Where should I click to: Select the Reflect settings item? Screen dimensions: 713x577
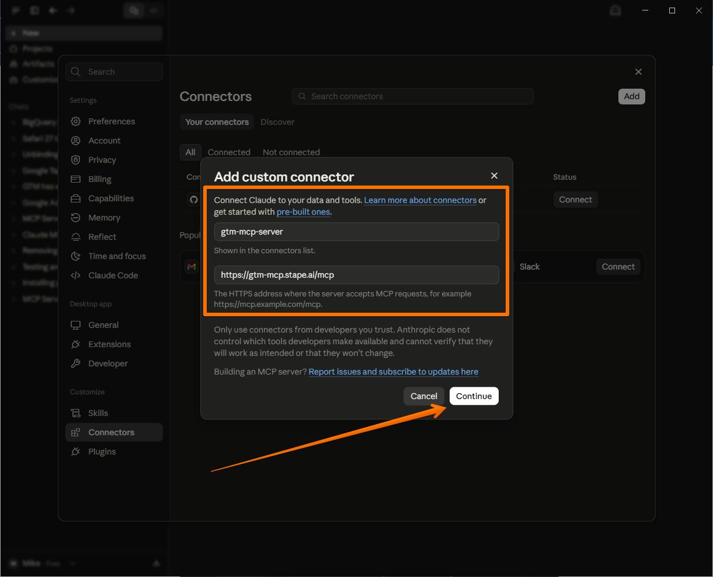coord(114,237)
